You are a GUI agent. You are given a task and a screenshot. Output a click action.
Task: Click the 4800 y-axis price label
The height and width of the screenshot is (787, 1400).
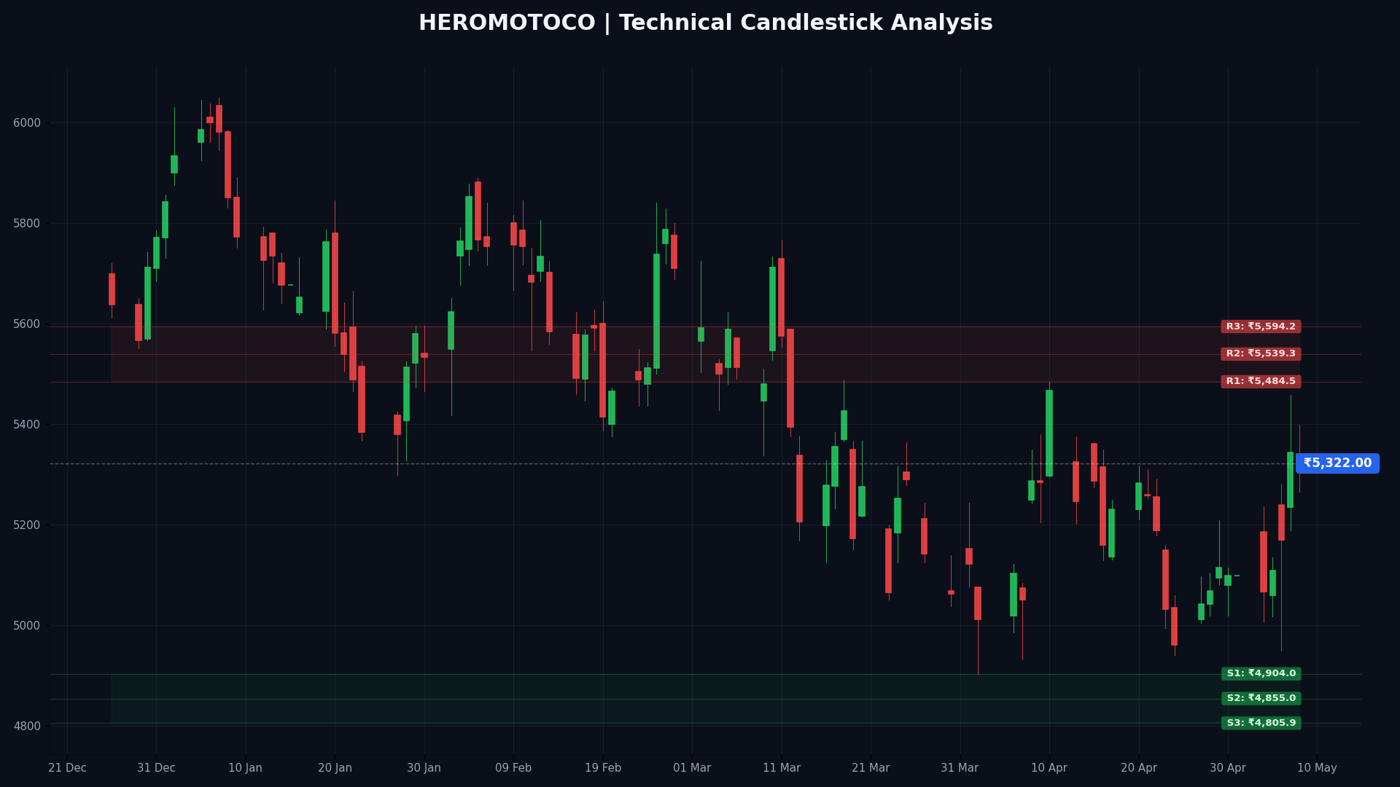coord(27,727)
